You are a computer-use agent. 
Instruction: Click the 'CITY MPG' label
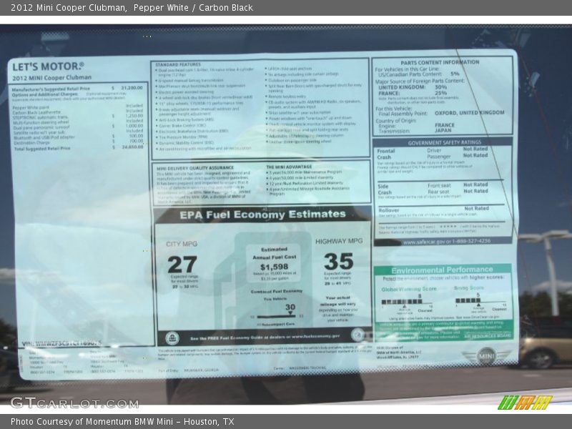182,244
